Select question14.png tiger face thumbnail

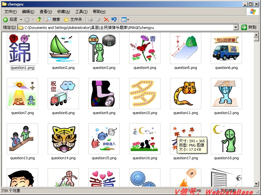[x=63, y=139]
